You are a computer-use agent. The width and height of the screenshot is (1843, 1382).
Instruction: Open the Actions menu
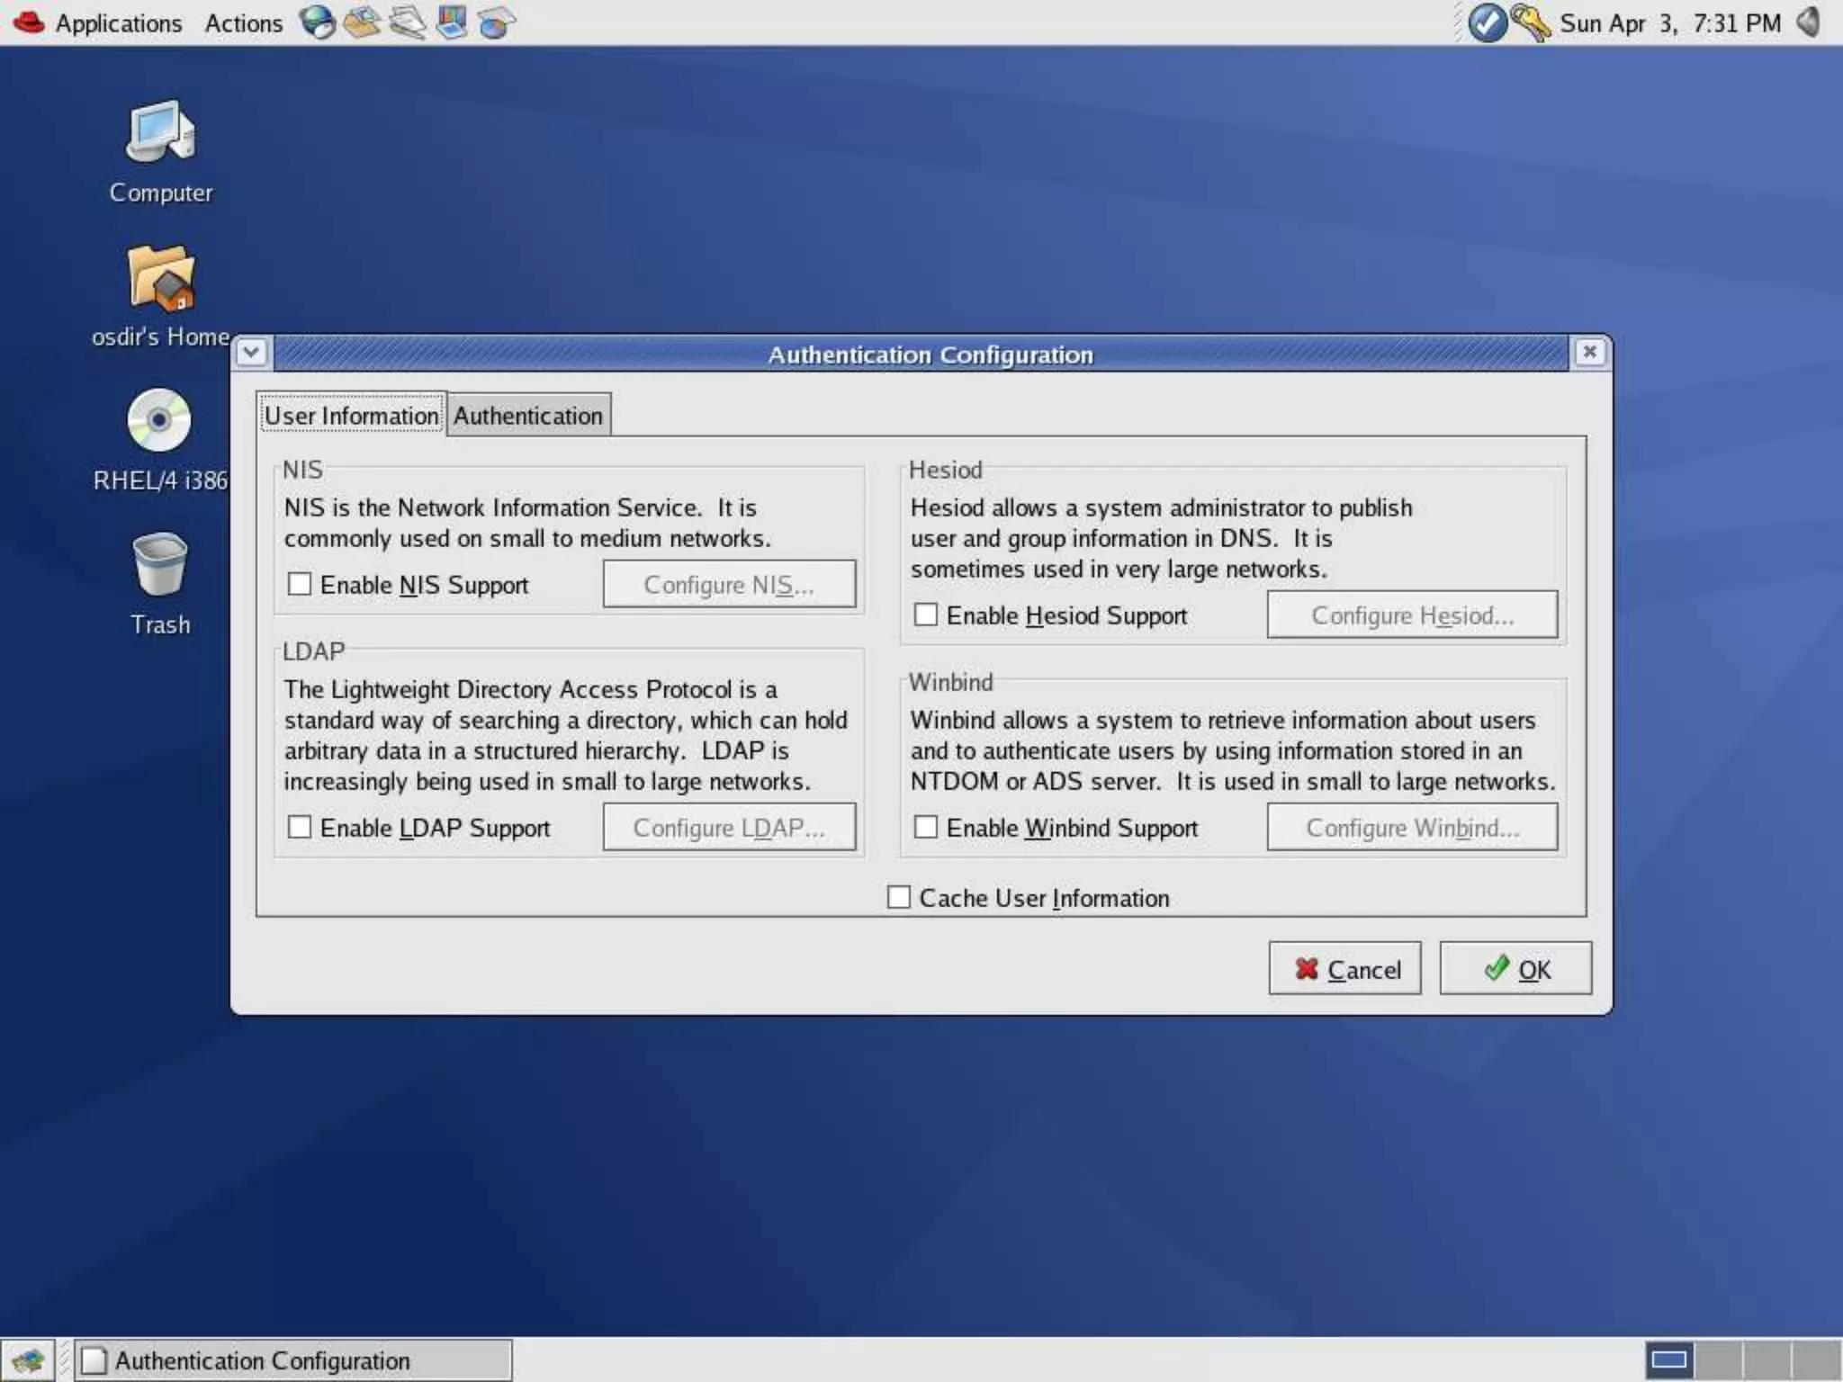click(x=243, y=22)
